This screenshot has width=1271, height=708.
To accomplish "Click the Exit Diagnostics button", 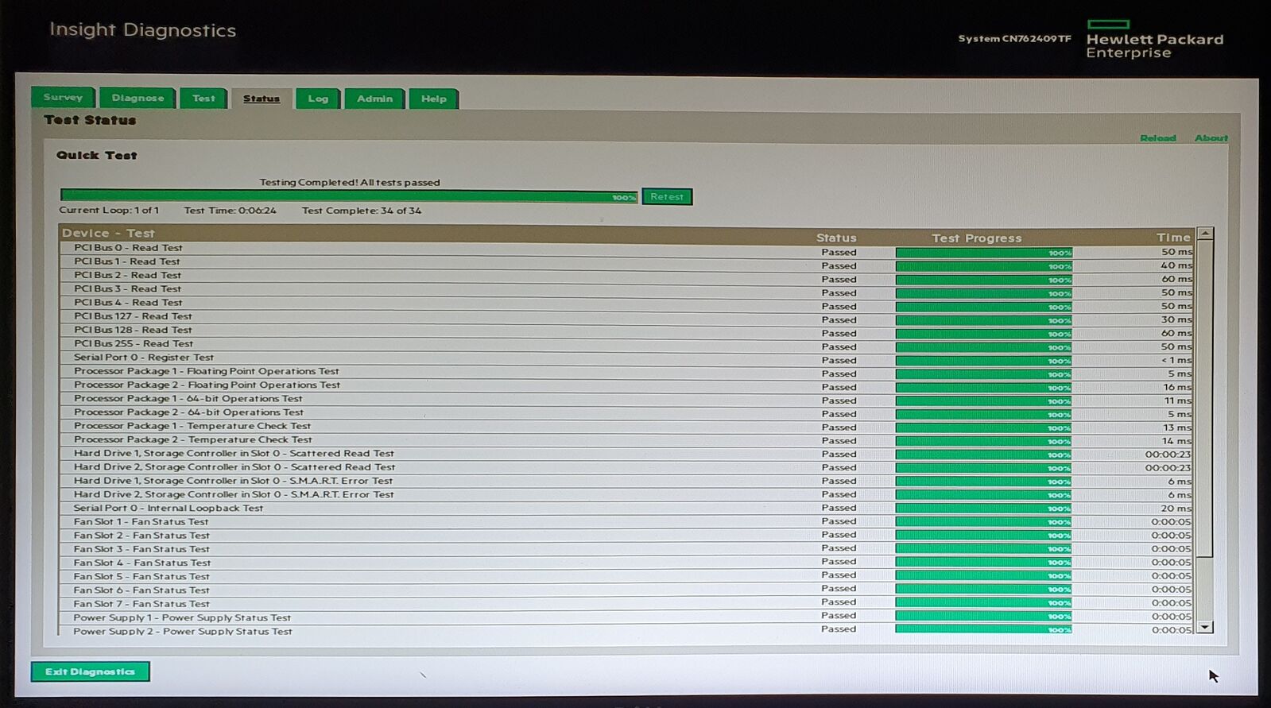I will pyautogui.click(x=90, y=671).
